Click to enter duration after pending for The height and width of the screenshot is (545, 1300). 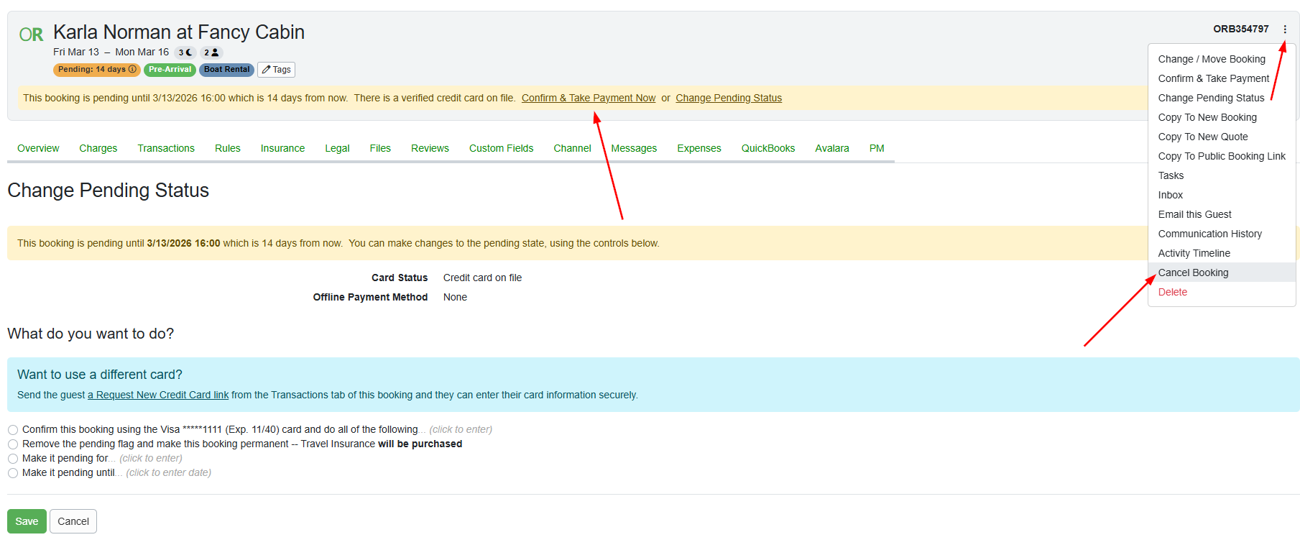(x=151, y=458)
